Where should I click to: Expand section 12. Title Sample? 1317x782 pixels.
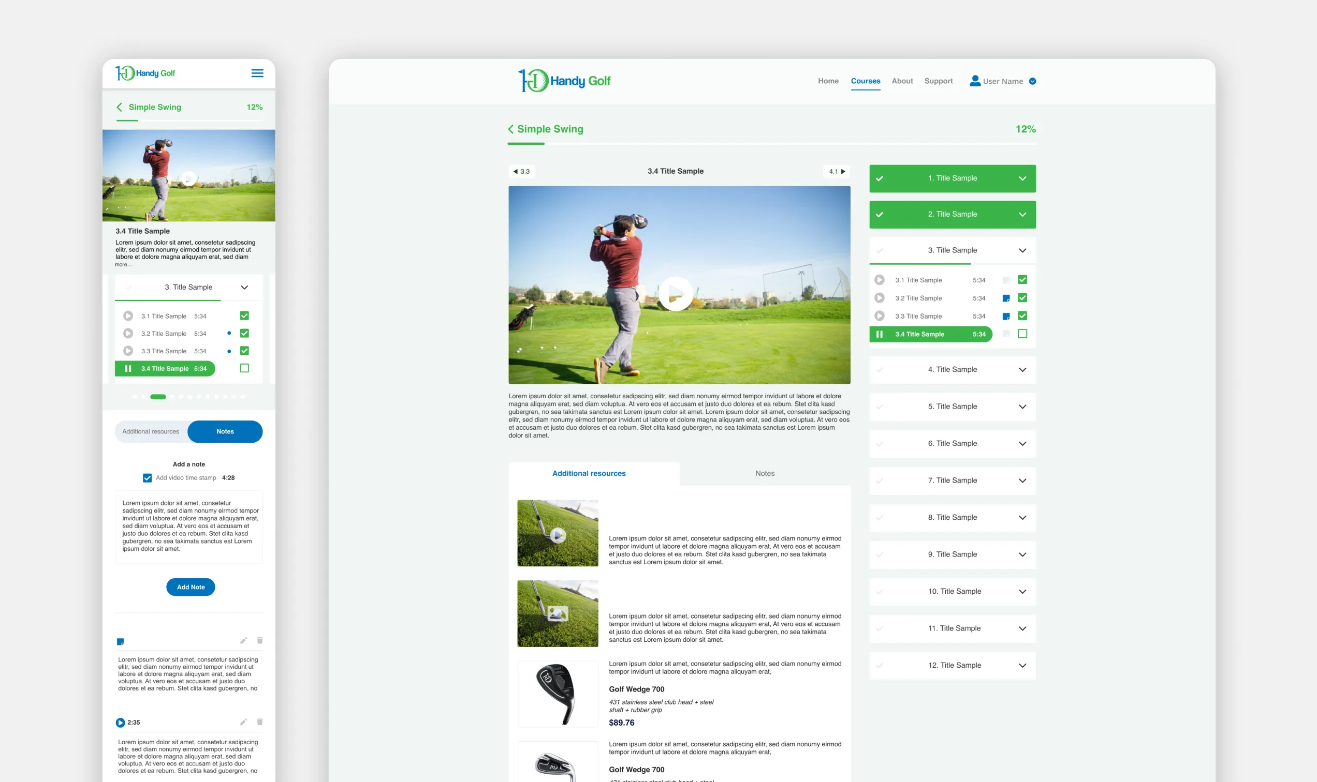click(953, 665)
